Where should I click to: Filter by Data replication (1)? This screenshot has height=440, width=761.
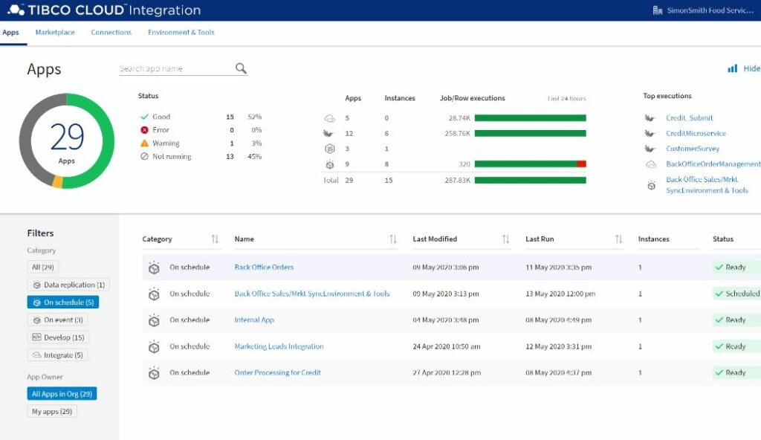point(68,285)
